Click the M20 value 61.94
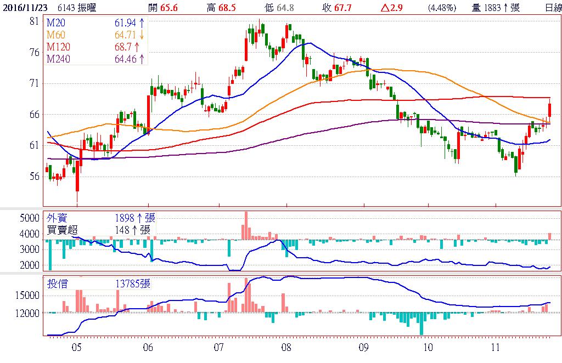 tap(130, 23)
